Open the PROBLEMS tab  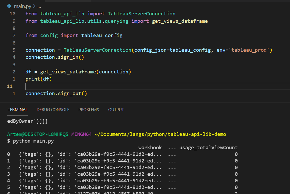tap(89, 109)
